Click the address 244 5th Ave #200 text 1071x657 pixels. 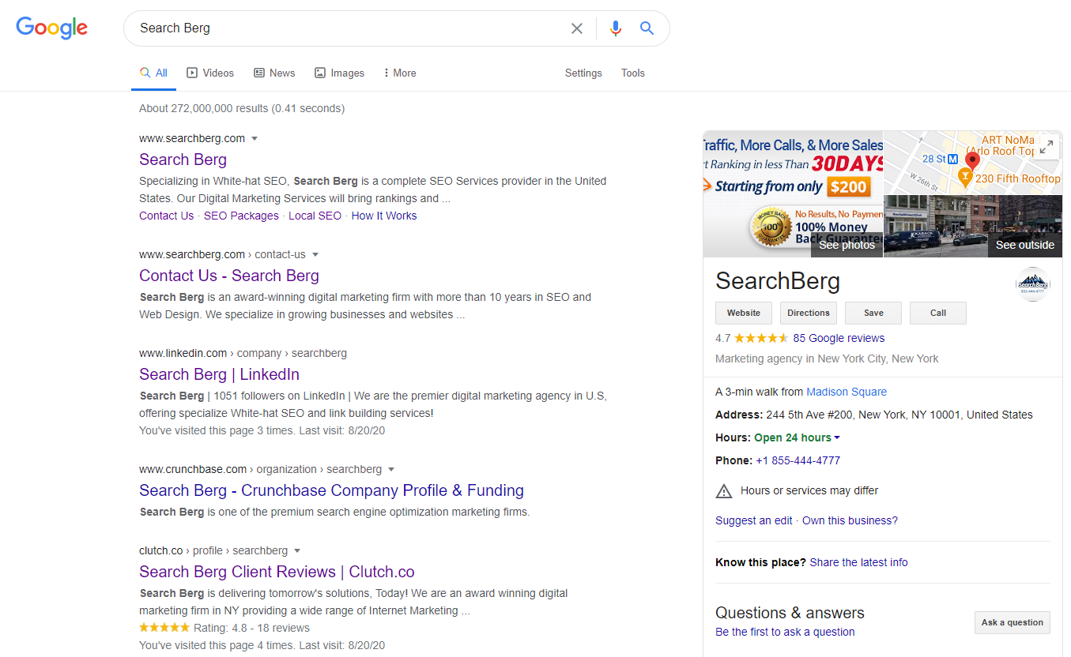click(899, 415)
